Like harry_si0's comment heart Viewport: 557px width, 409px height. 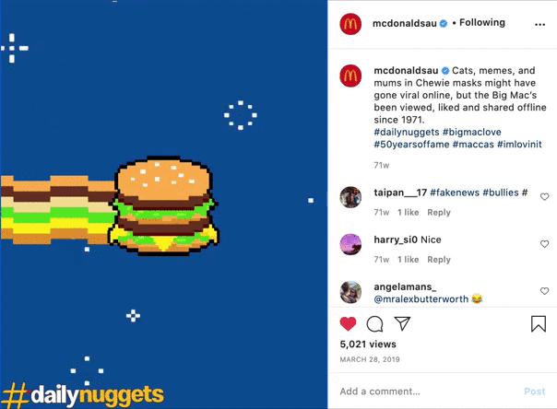tap(544, 244)
